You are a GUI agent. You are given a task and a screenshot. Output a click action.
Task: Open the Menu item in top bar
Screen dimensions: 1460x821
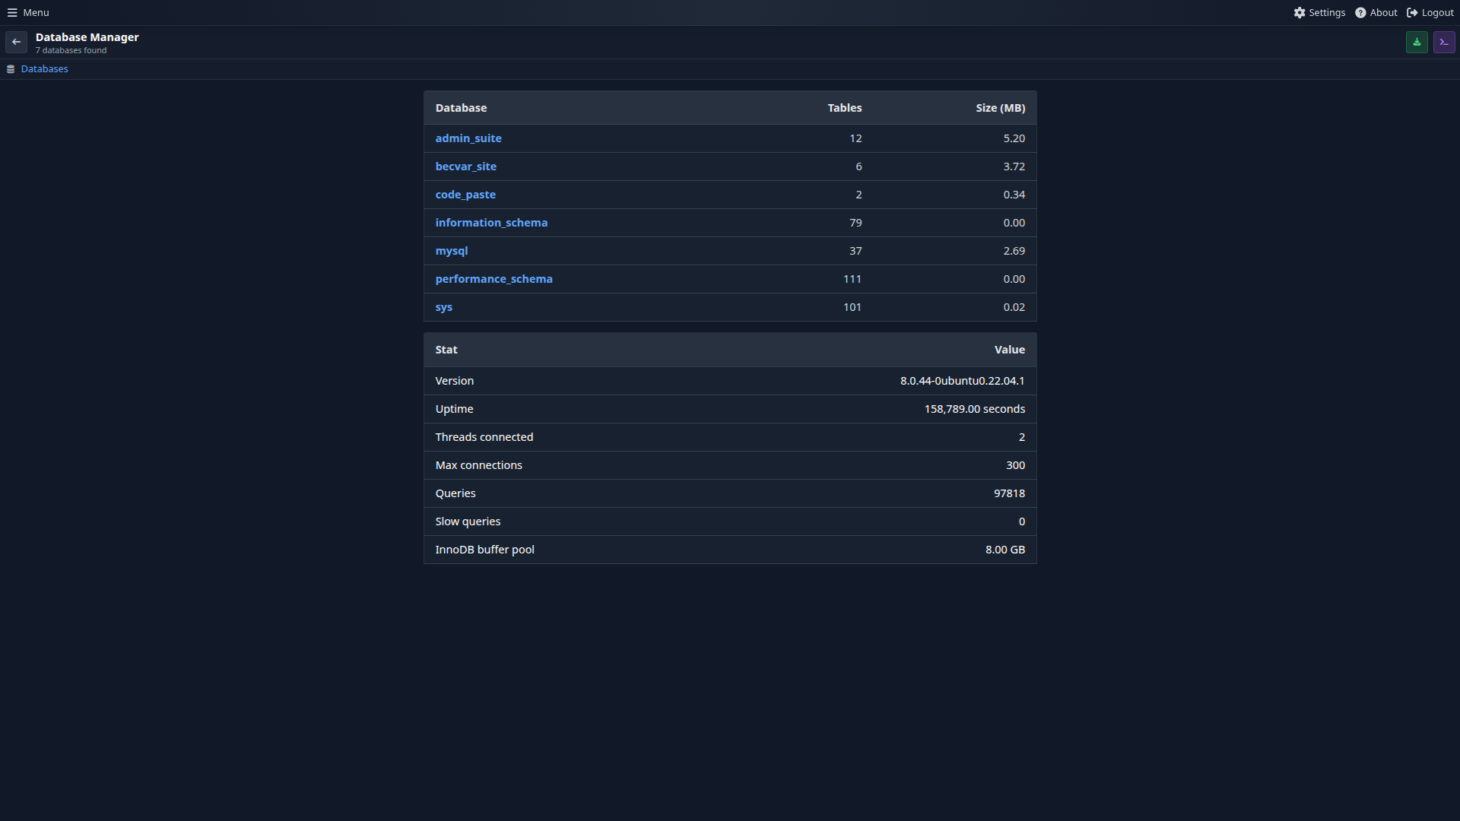coord(36,13)
